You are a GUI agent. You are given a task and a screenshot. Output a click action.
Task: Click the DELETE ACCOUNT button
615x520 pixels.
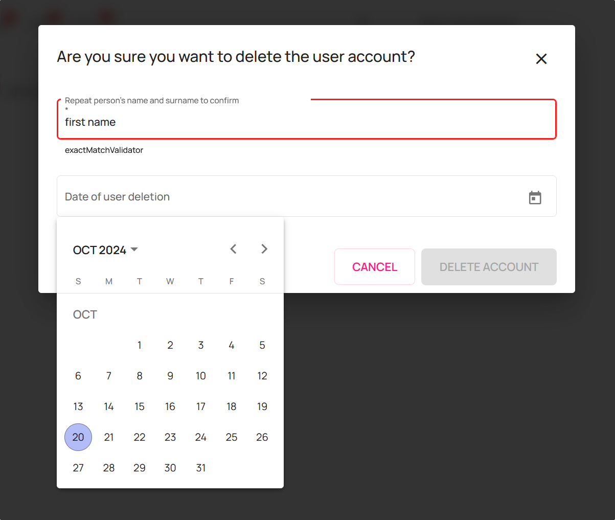pyautogui.click(x=489, y=267)
